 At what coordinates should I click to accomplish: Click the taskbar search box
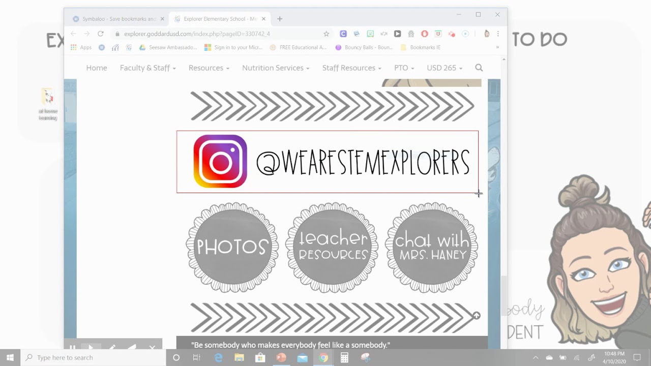93,357
